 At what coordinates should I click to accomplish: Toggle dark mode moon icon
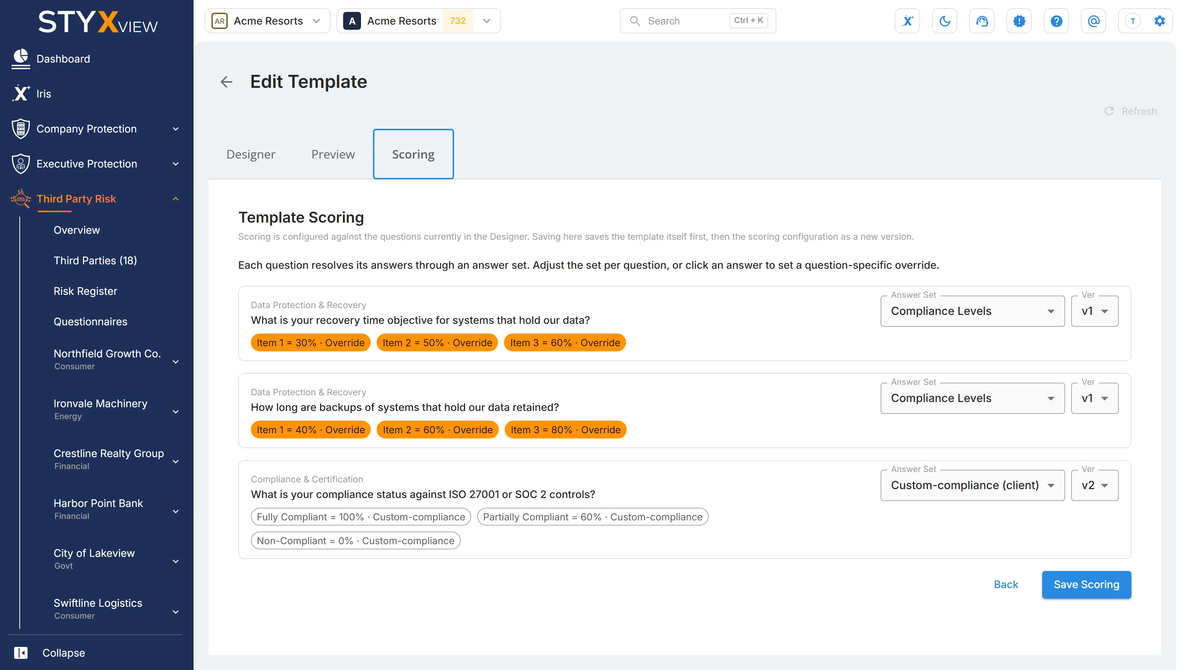(x=945, y=21)
